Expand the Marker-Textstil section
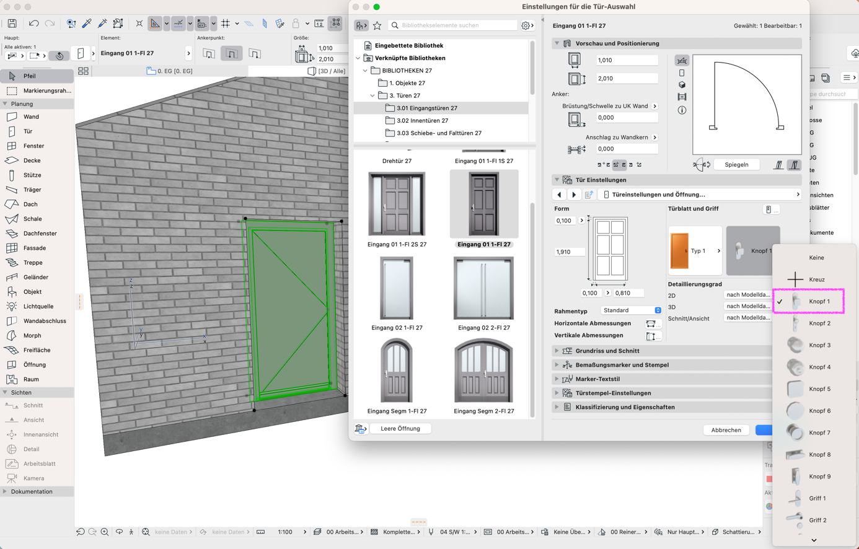Viewport: 859px width, 549px height. [663, 379]
